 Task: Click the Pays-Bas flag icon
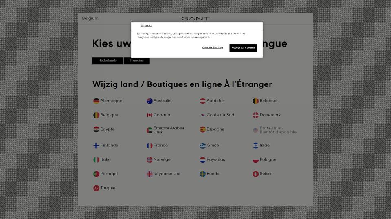202,160
